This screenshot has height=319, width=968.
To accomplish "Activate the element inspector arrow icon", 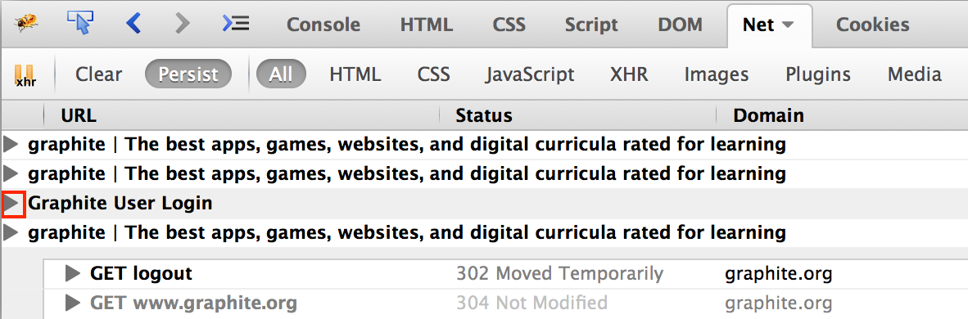I will tap(79, 23).
